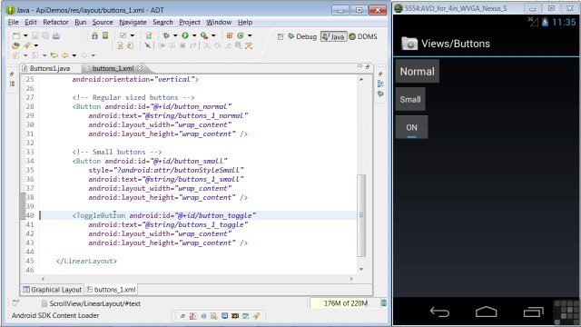Select the bottom buttons_1.xml source tab
Screen dimensions: 581x327
[x=111, y=290]
